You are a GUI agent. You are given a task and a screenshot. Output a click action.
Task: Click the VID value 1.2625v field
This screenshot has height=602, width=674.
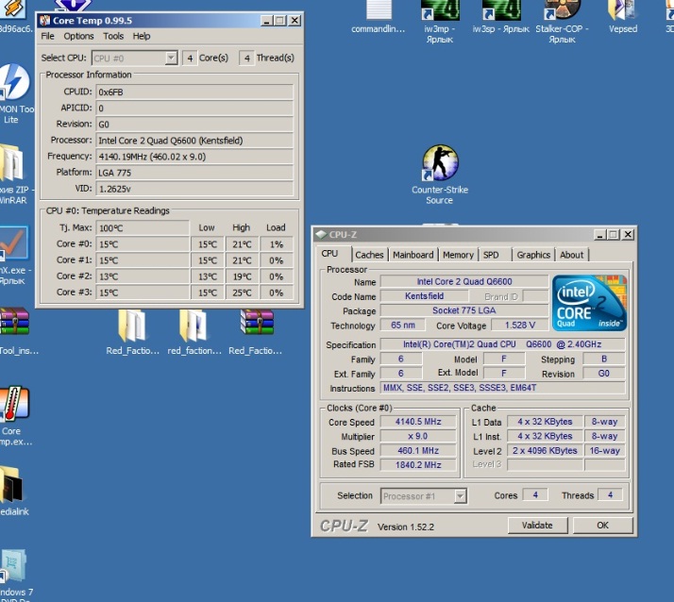click(x=194, y=189)
